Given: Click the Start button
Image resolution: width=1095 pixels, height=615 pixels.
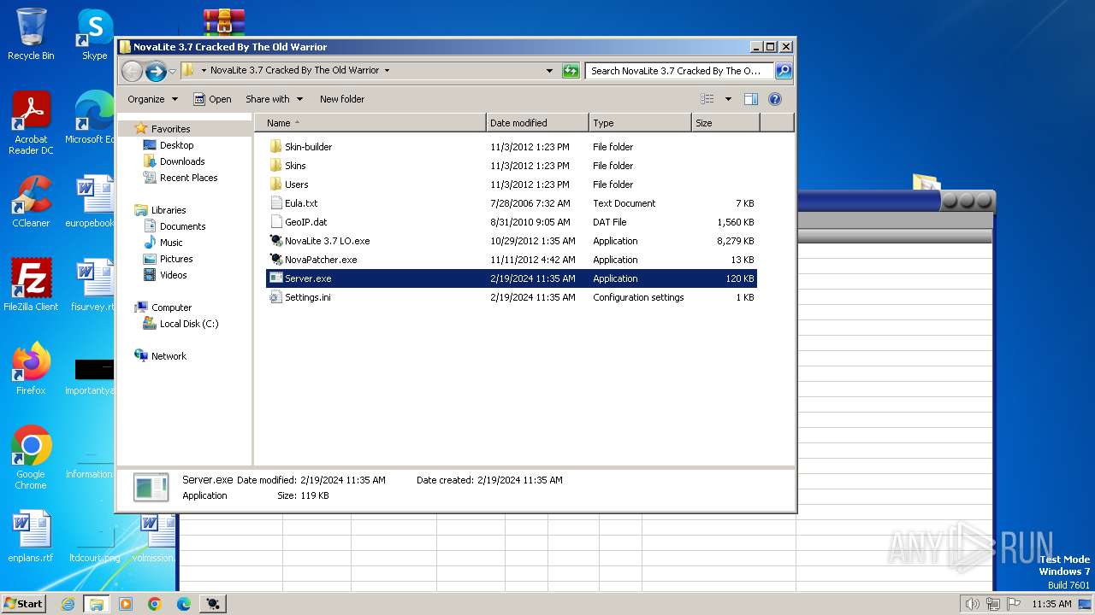Looking at the screenshot, I should (23, 604).
